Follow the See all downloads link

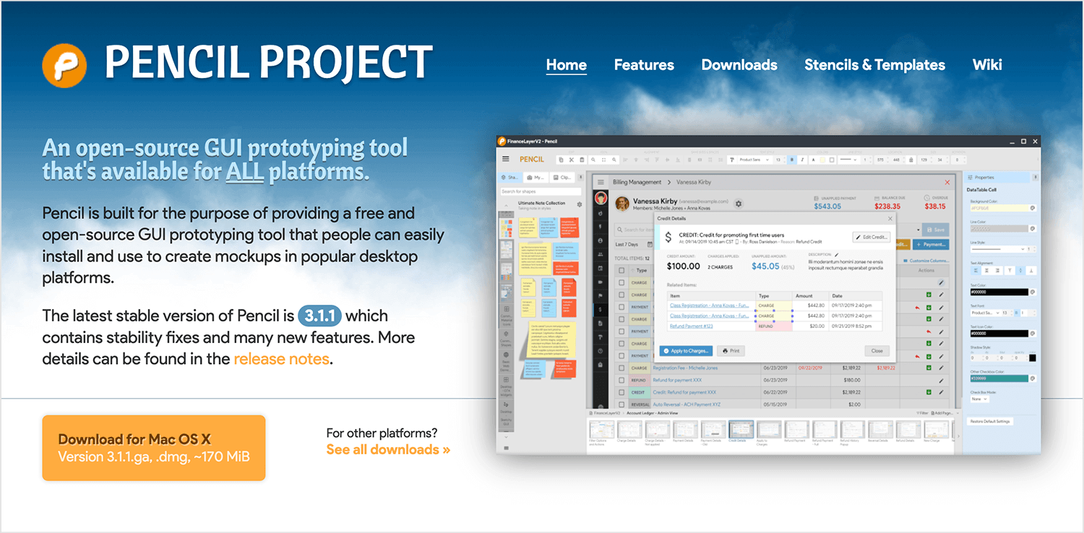point(388,449)
